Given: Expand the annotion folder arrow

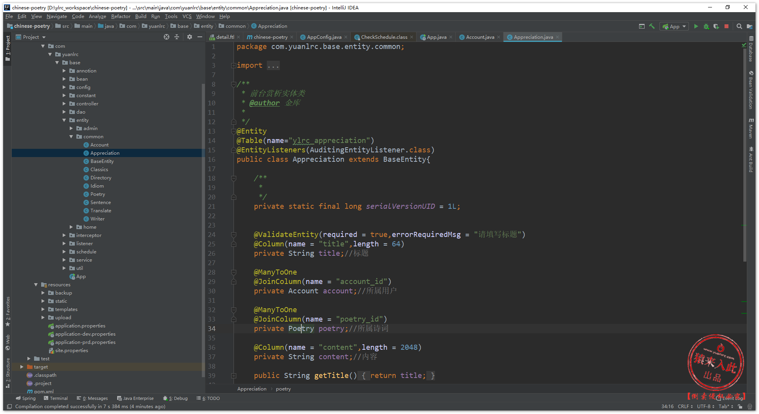Looking at the screenshot, I should tap(64, 71).
